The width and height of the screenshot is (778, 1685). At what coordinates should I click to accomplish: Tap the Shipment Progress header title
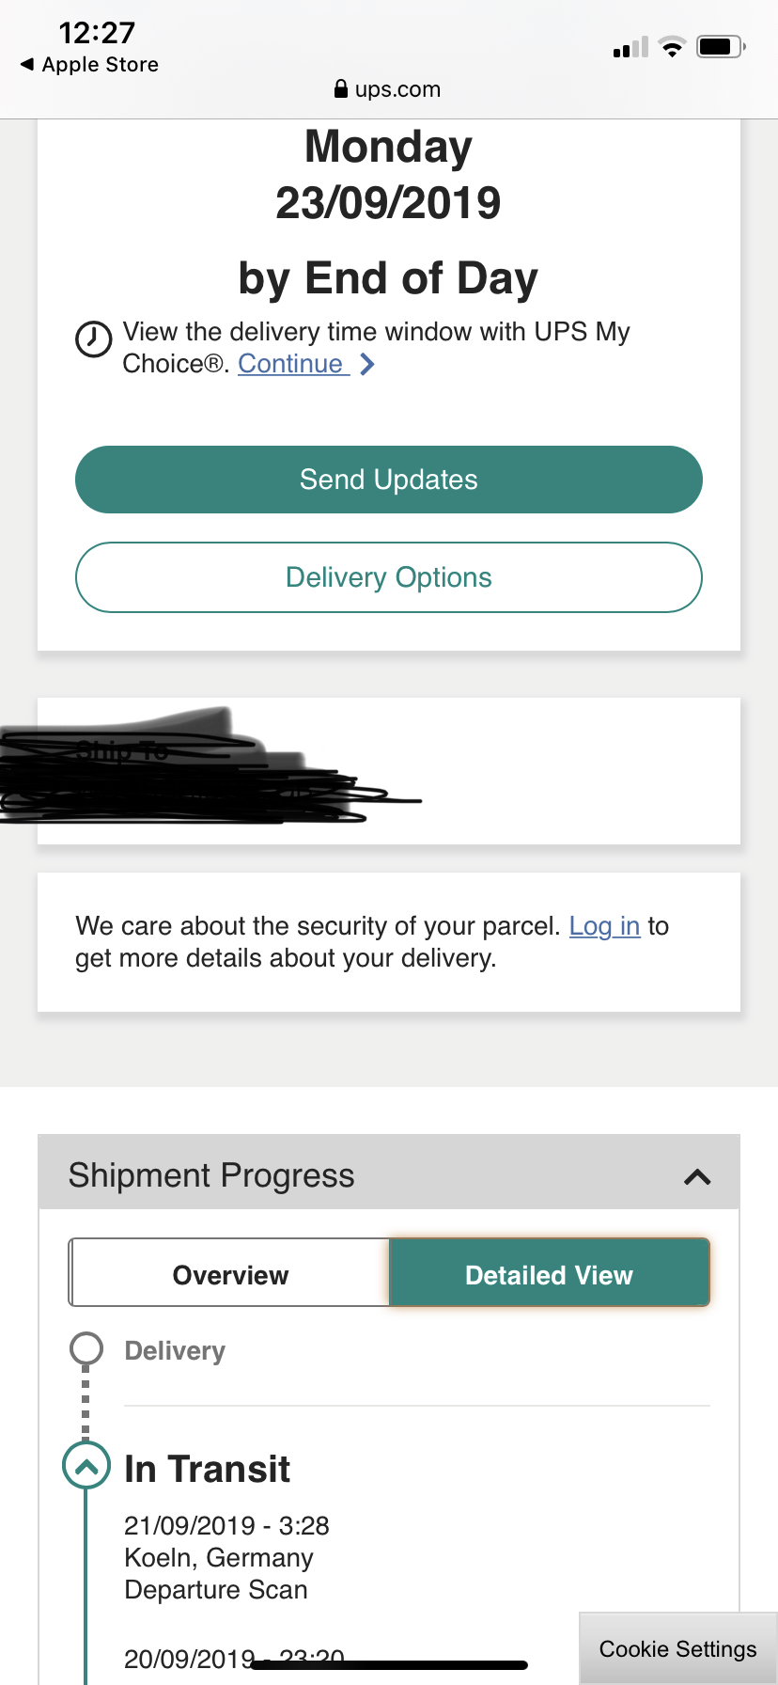[x=211, y=1175]
